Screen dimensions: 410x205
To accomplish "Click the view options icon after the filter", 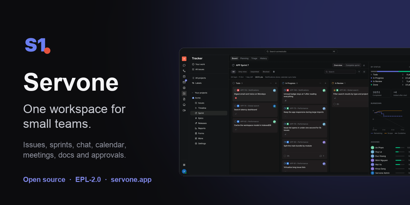I will click(x=364, y=72).
